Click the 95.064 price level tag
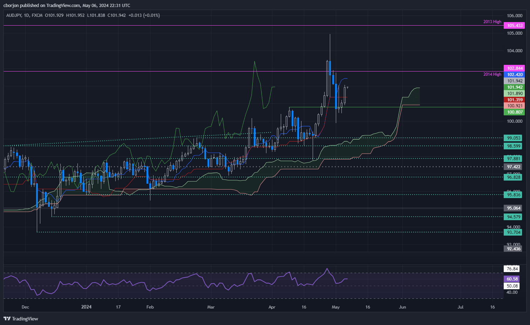The height and width of the screenshot is (325, 530). 513,208
